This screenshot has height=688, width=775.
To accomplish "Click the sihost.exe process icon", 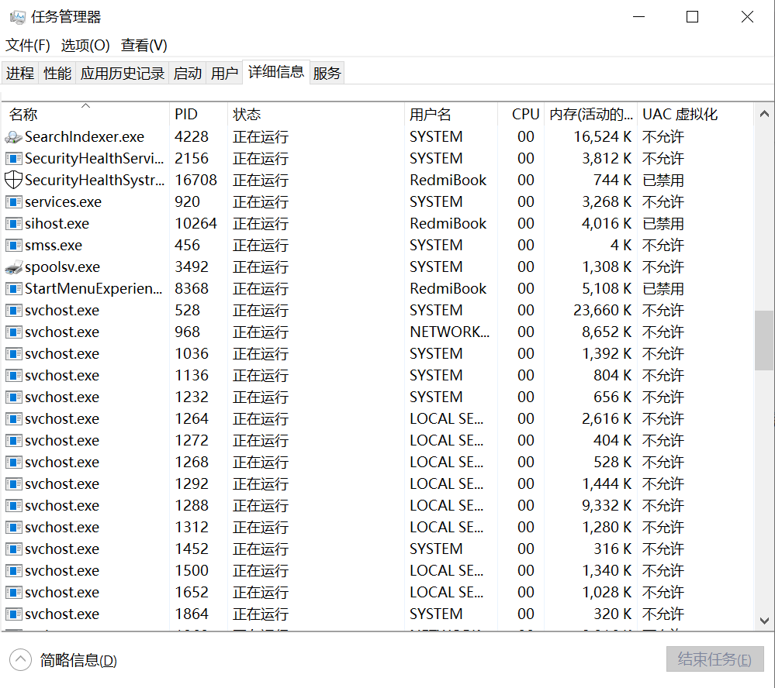I will tap(13, 224).
